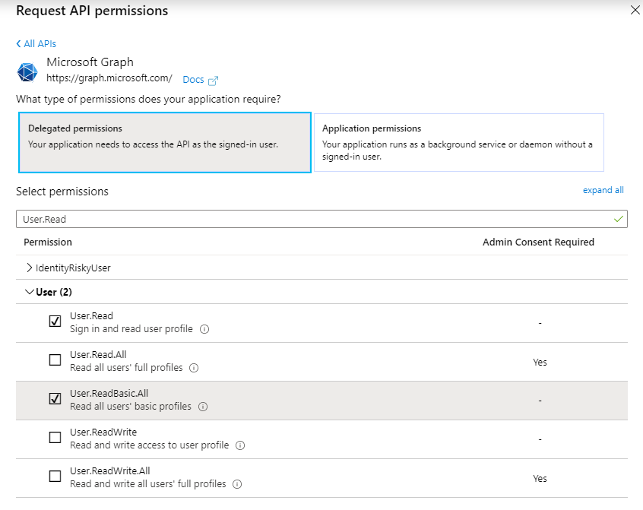Go back to All APIs
This screenshot has width=643, height=510.
[36, 44]
